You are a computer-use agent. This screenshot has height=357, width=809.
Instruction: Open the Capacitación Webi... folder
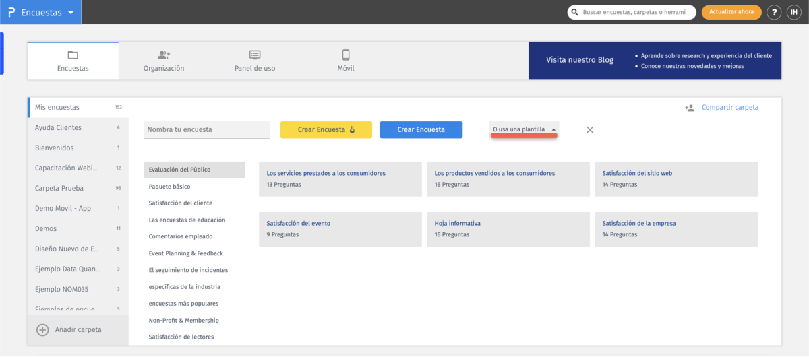click(x=78, y=168)
